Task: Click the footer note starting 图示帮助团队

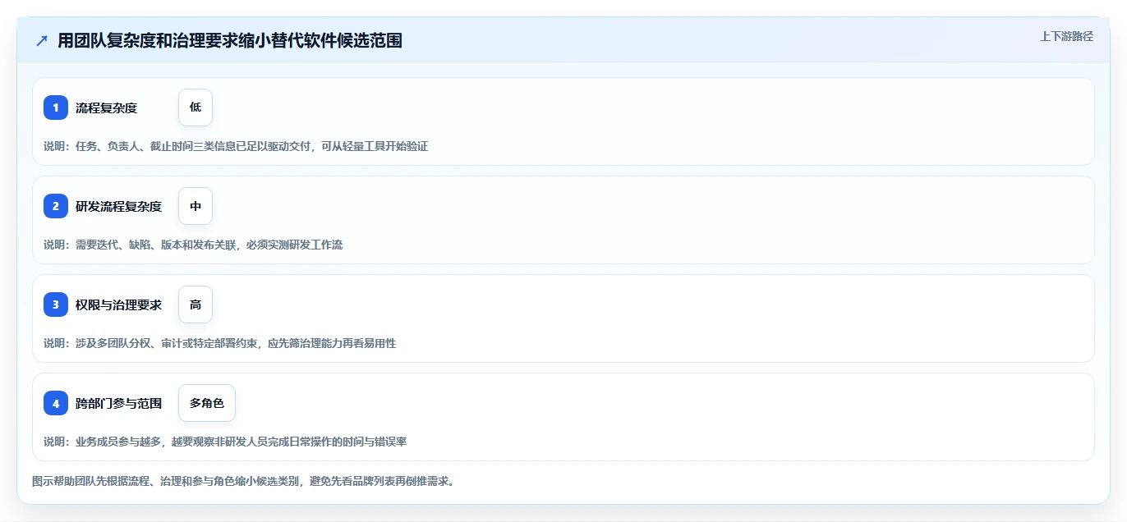Action: [x=243, y=481]
